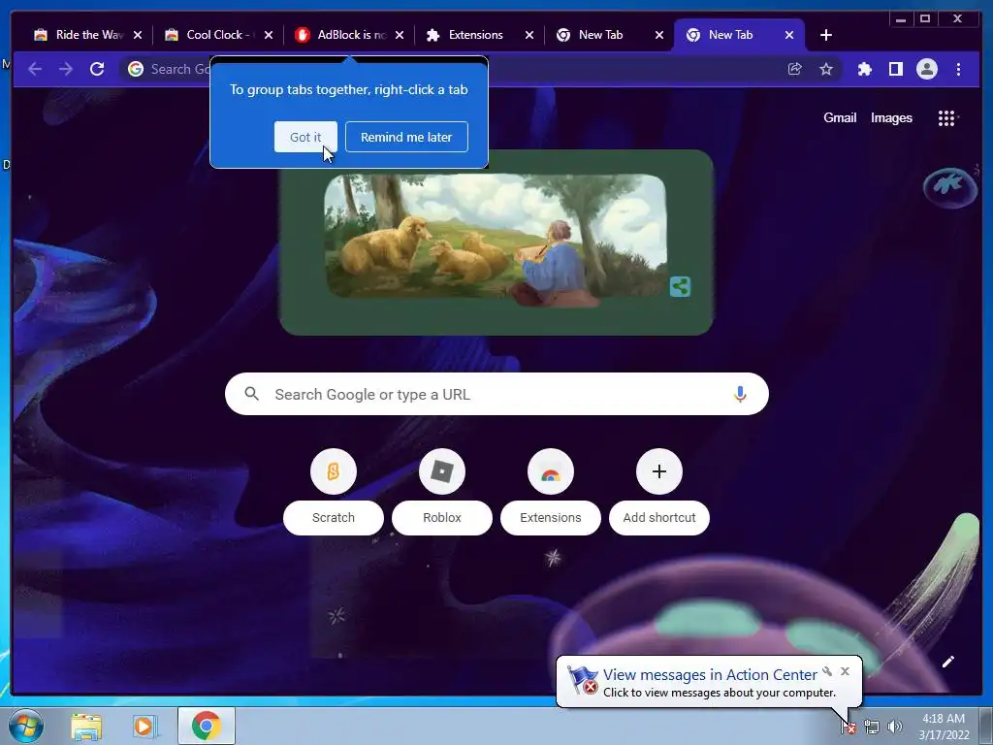This screenshot has height=745, width=993.
Task: Start voice search with the microphone
Action: (740, 394)
